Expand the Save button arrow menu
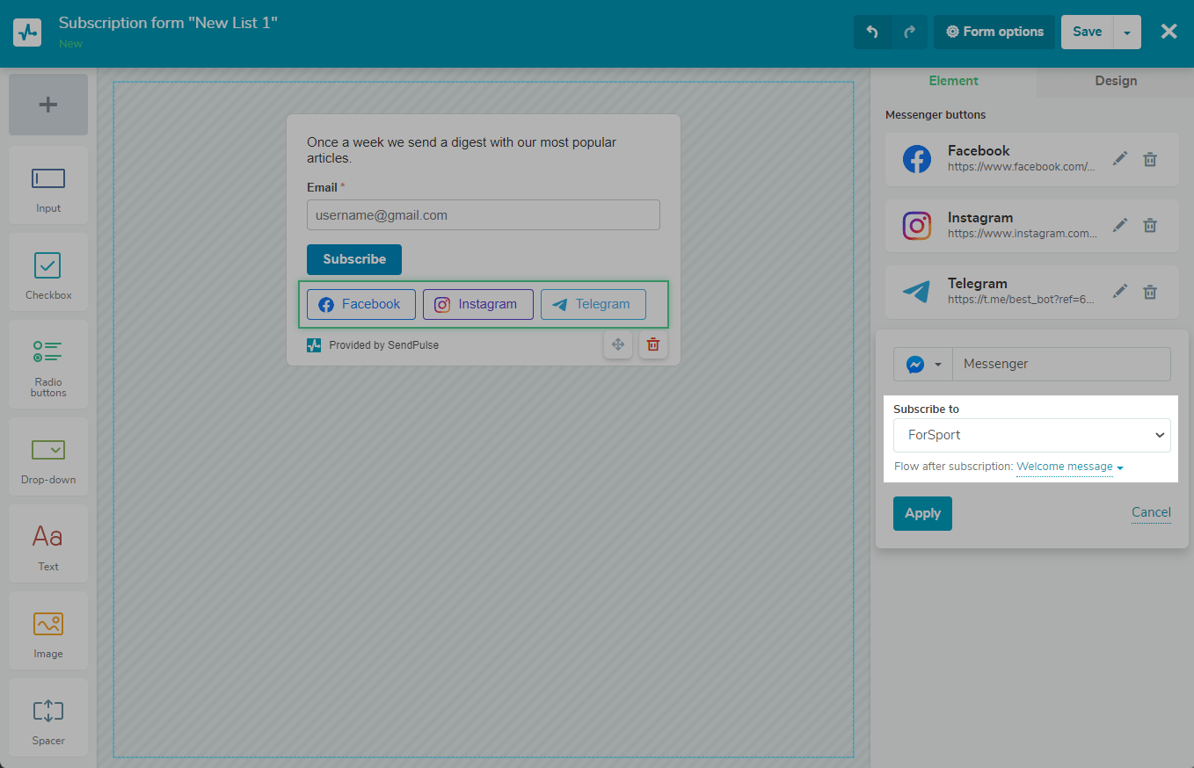Screen dimensions: 1194x768 tap(1127, 33)
